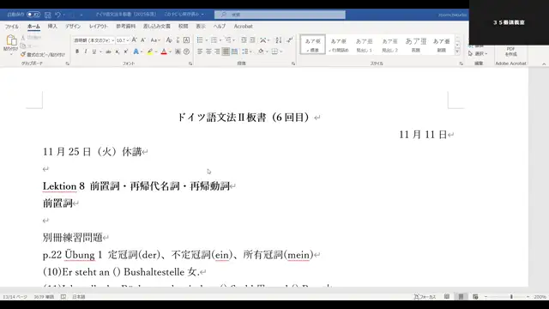Center align text
549x309 pixels.
208,51
